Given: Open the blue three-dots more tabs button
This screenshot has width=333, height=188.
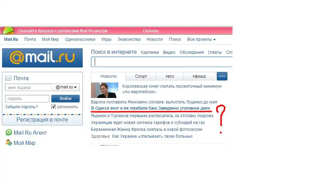Looking at the screenshot, I should click(x=222, y=76).
